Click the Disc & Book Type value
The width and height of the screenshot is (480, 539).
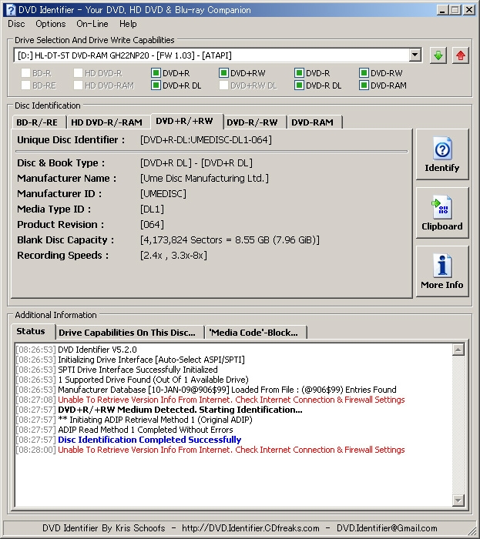click(x=196, y=163)
